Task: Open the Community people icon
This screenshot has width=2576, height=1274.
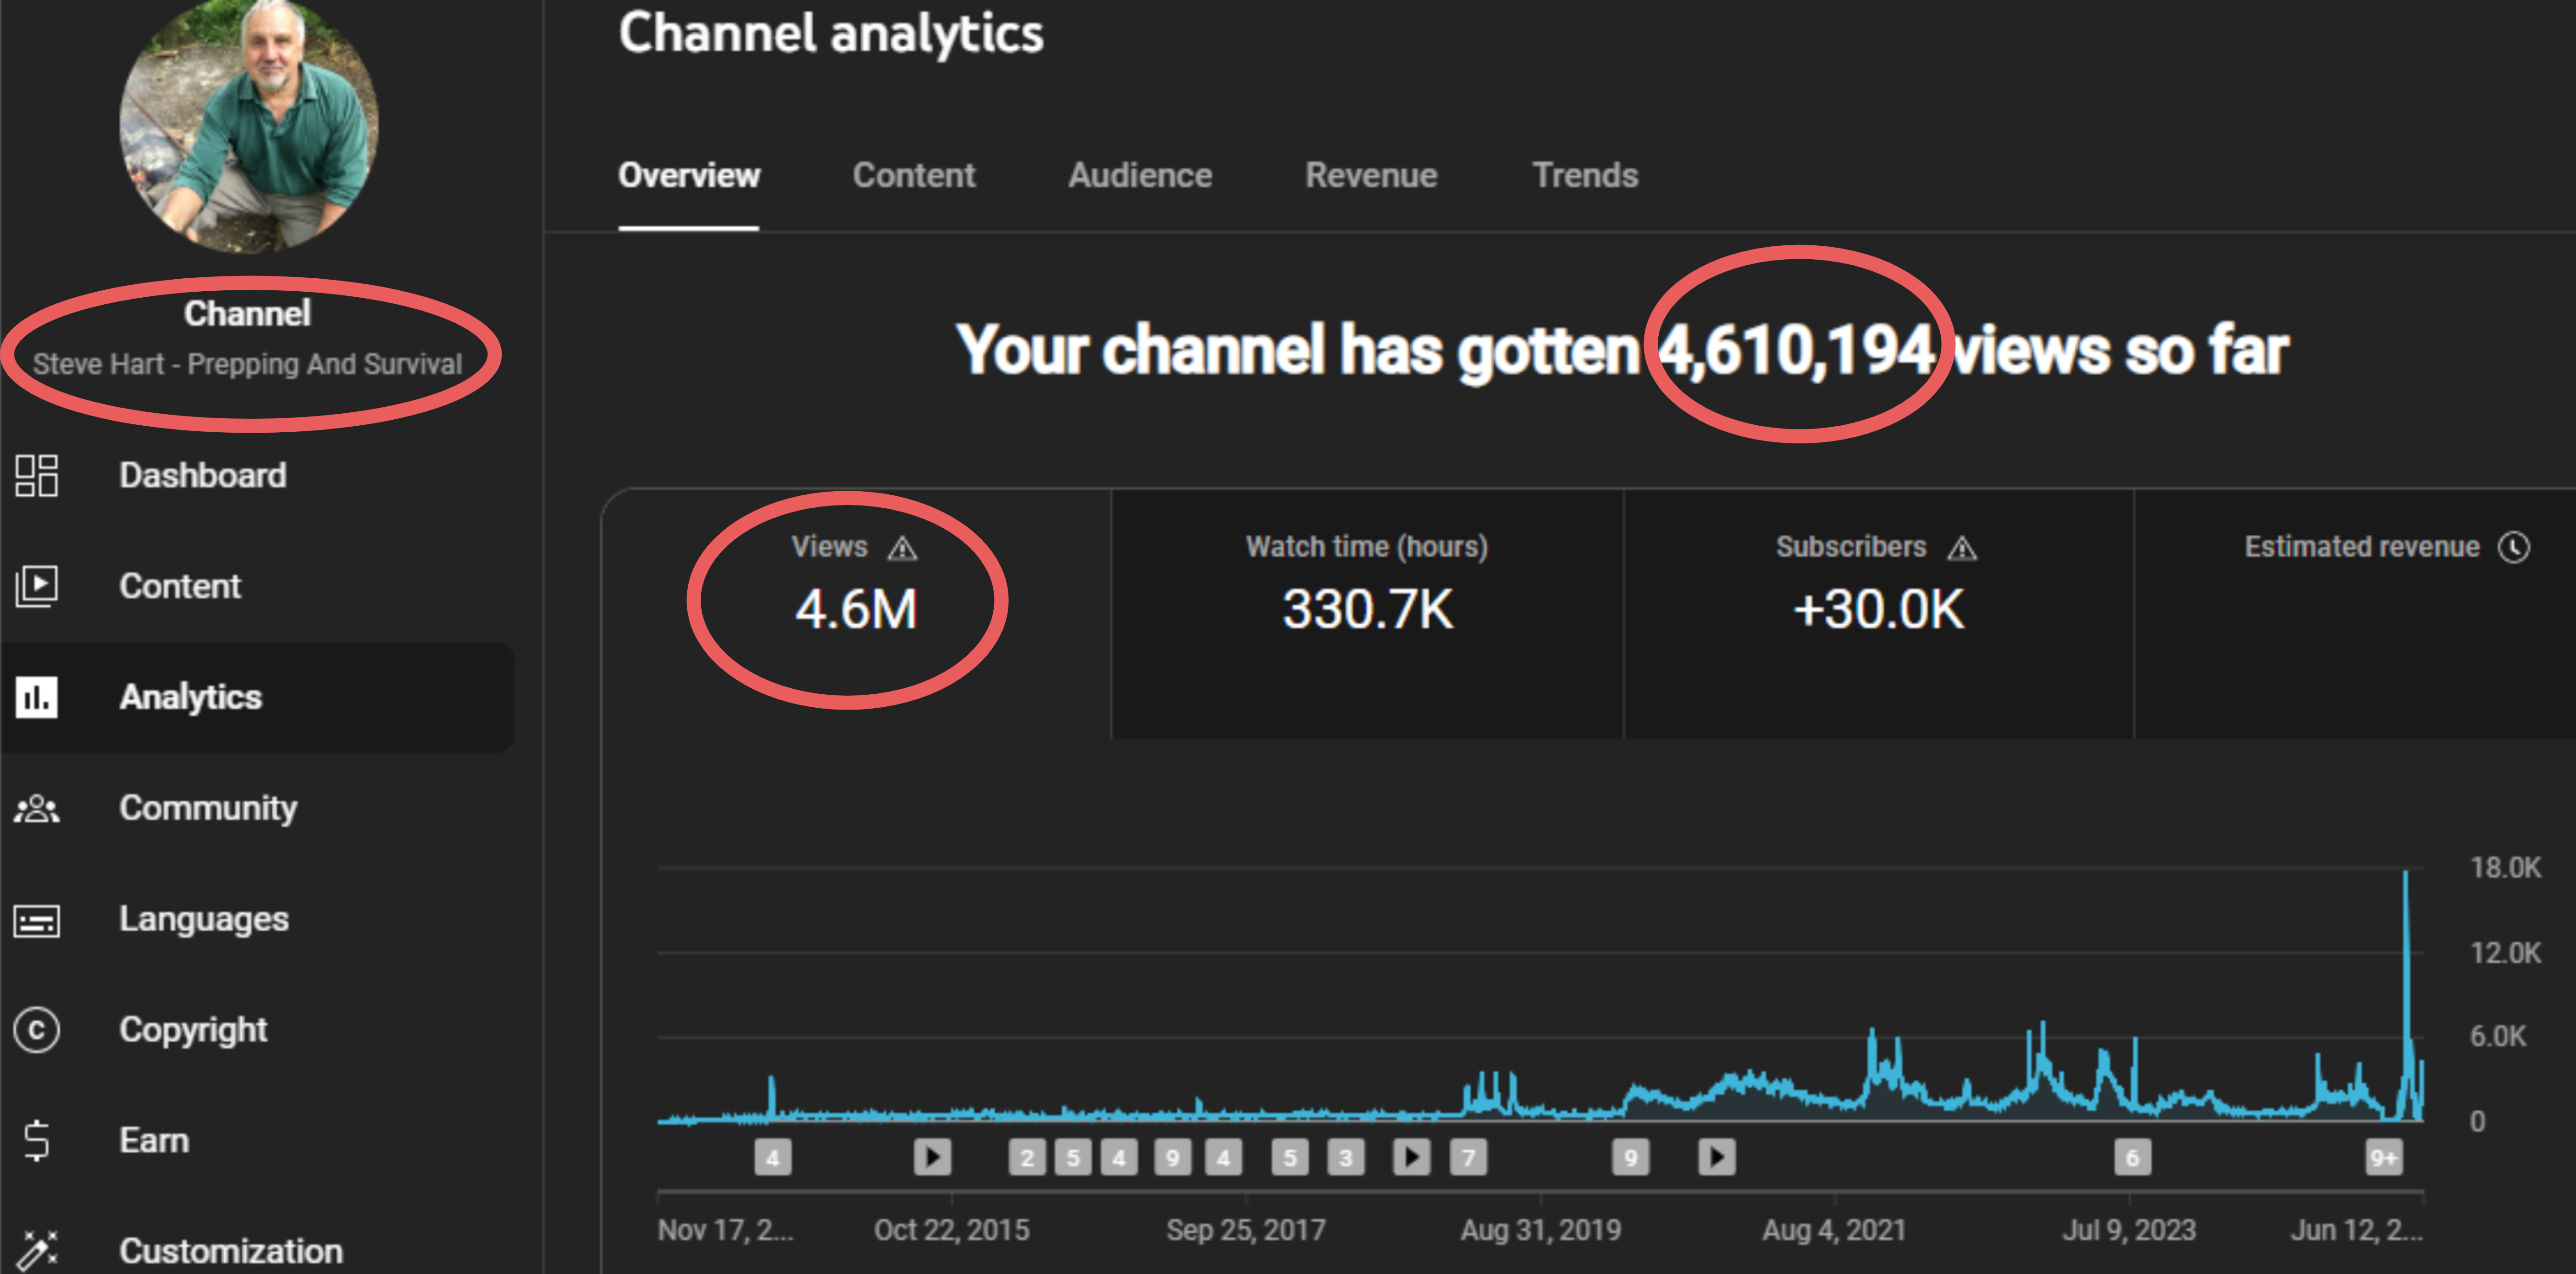Action: 37,808
